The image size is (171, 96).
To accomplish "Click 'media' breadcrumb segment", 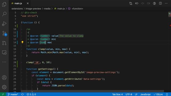I will coord(47,9).
